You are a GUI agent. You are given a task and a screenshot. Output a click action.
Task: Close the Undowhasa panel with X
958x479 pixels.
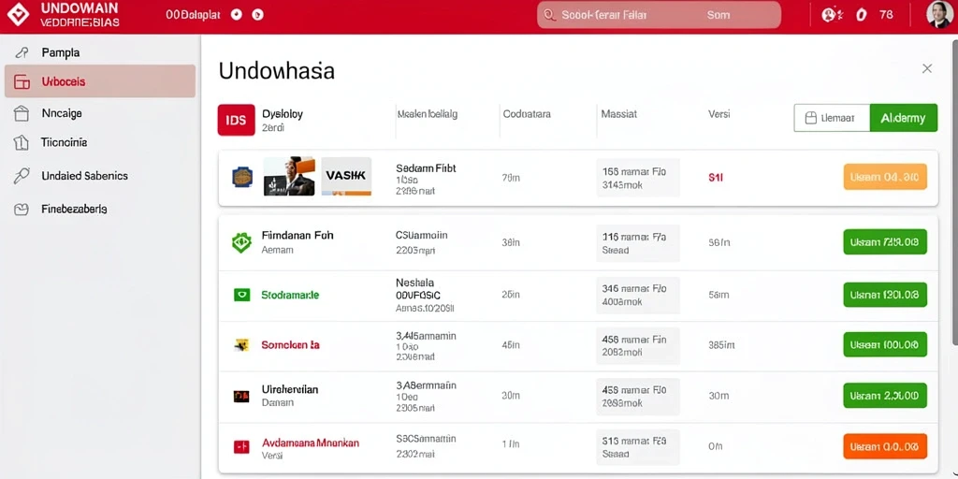pyautogui.click(x=927, y=68)
